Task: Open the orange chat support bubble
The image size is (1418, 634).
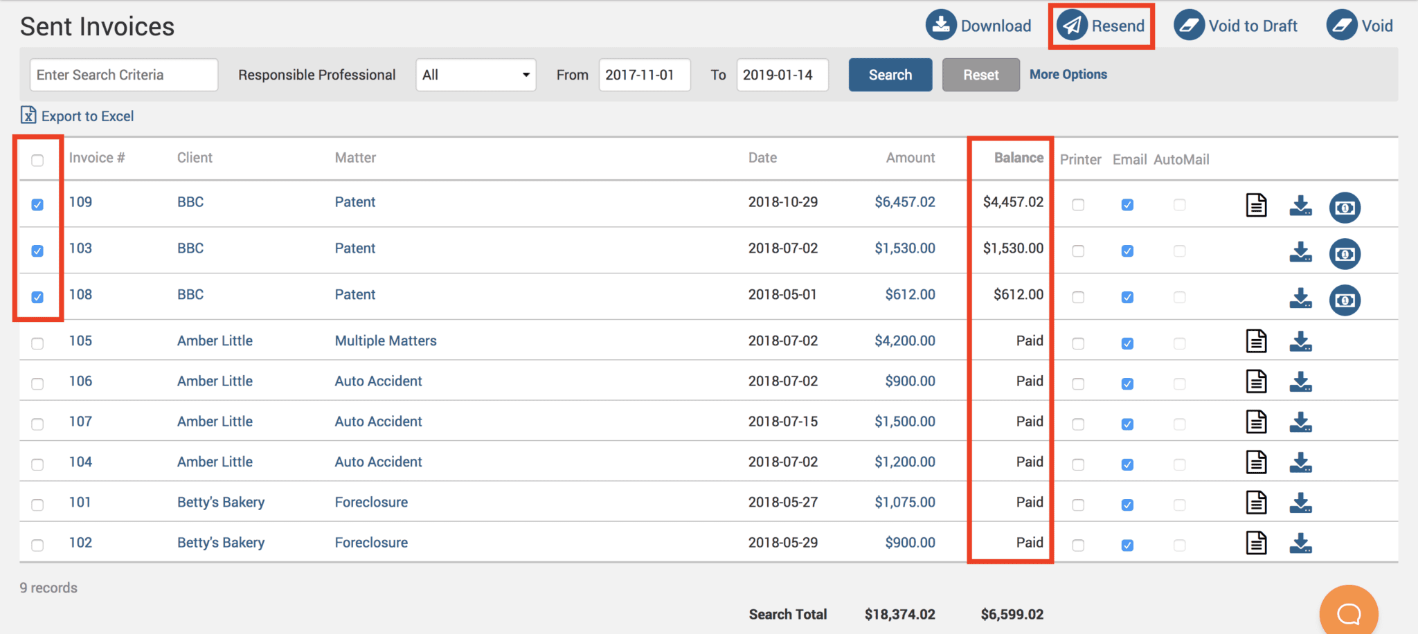Action: [x=1348, y=612]
